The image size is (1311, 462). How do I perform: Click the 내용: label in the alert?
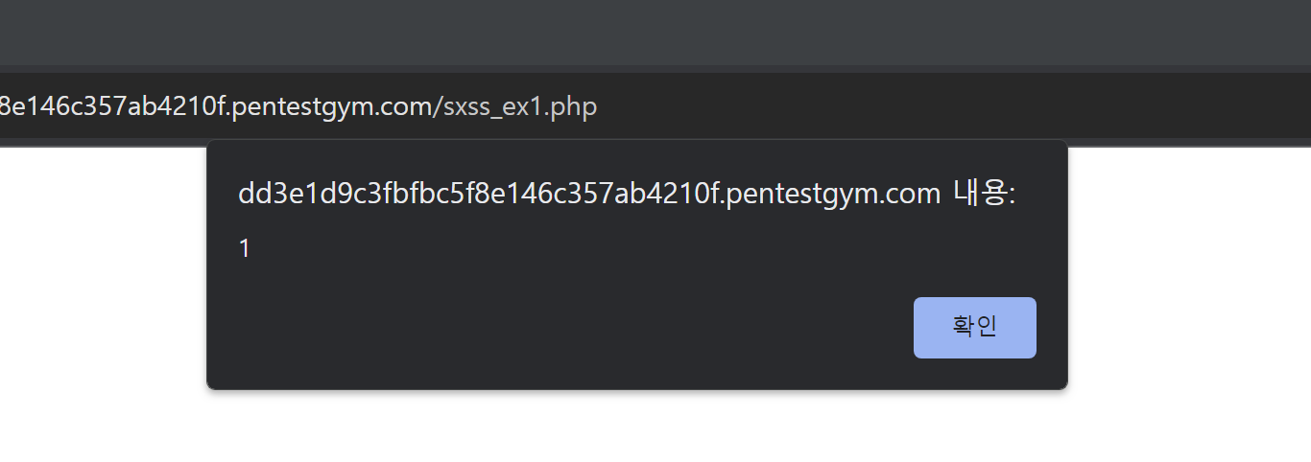point(985,195)
